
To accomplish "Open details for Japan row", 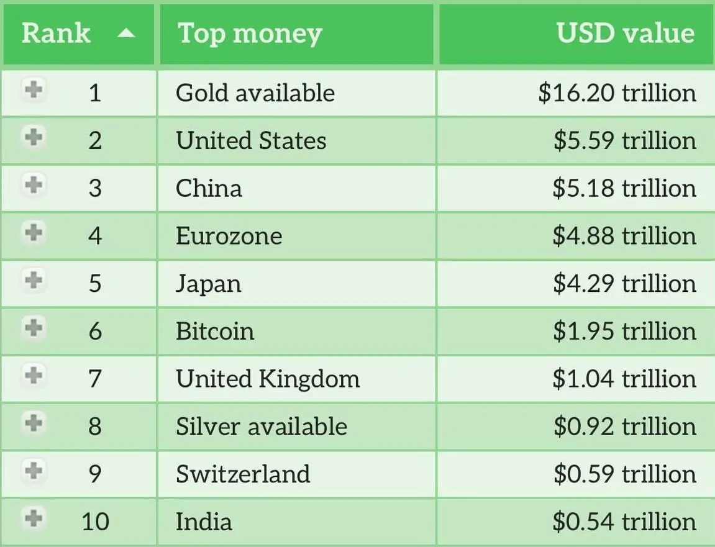I will [34, 280].
